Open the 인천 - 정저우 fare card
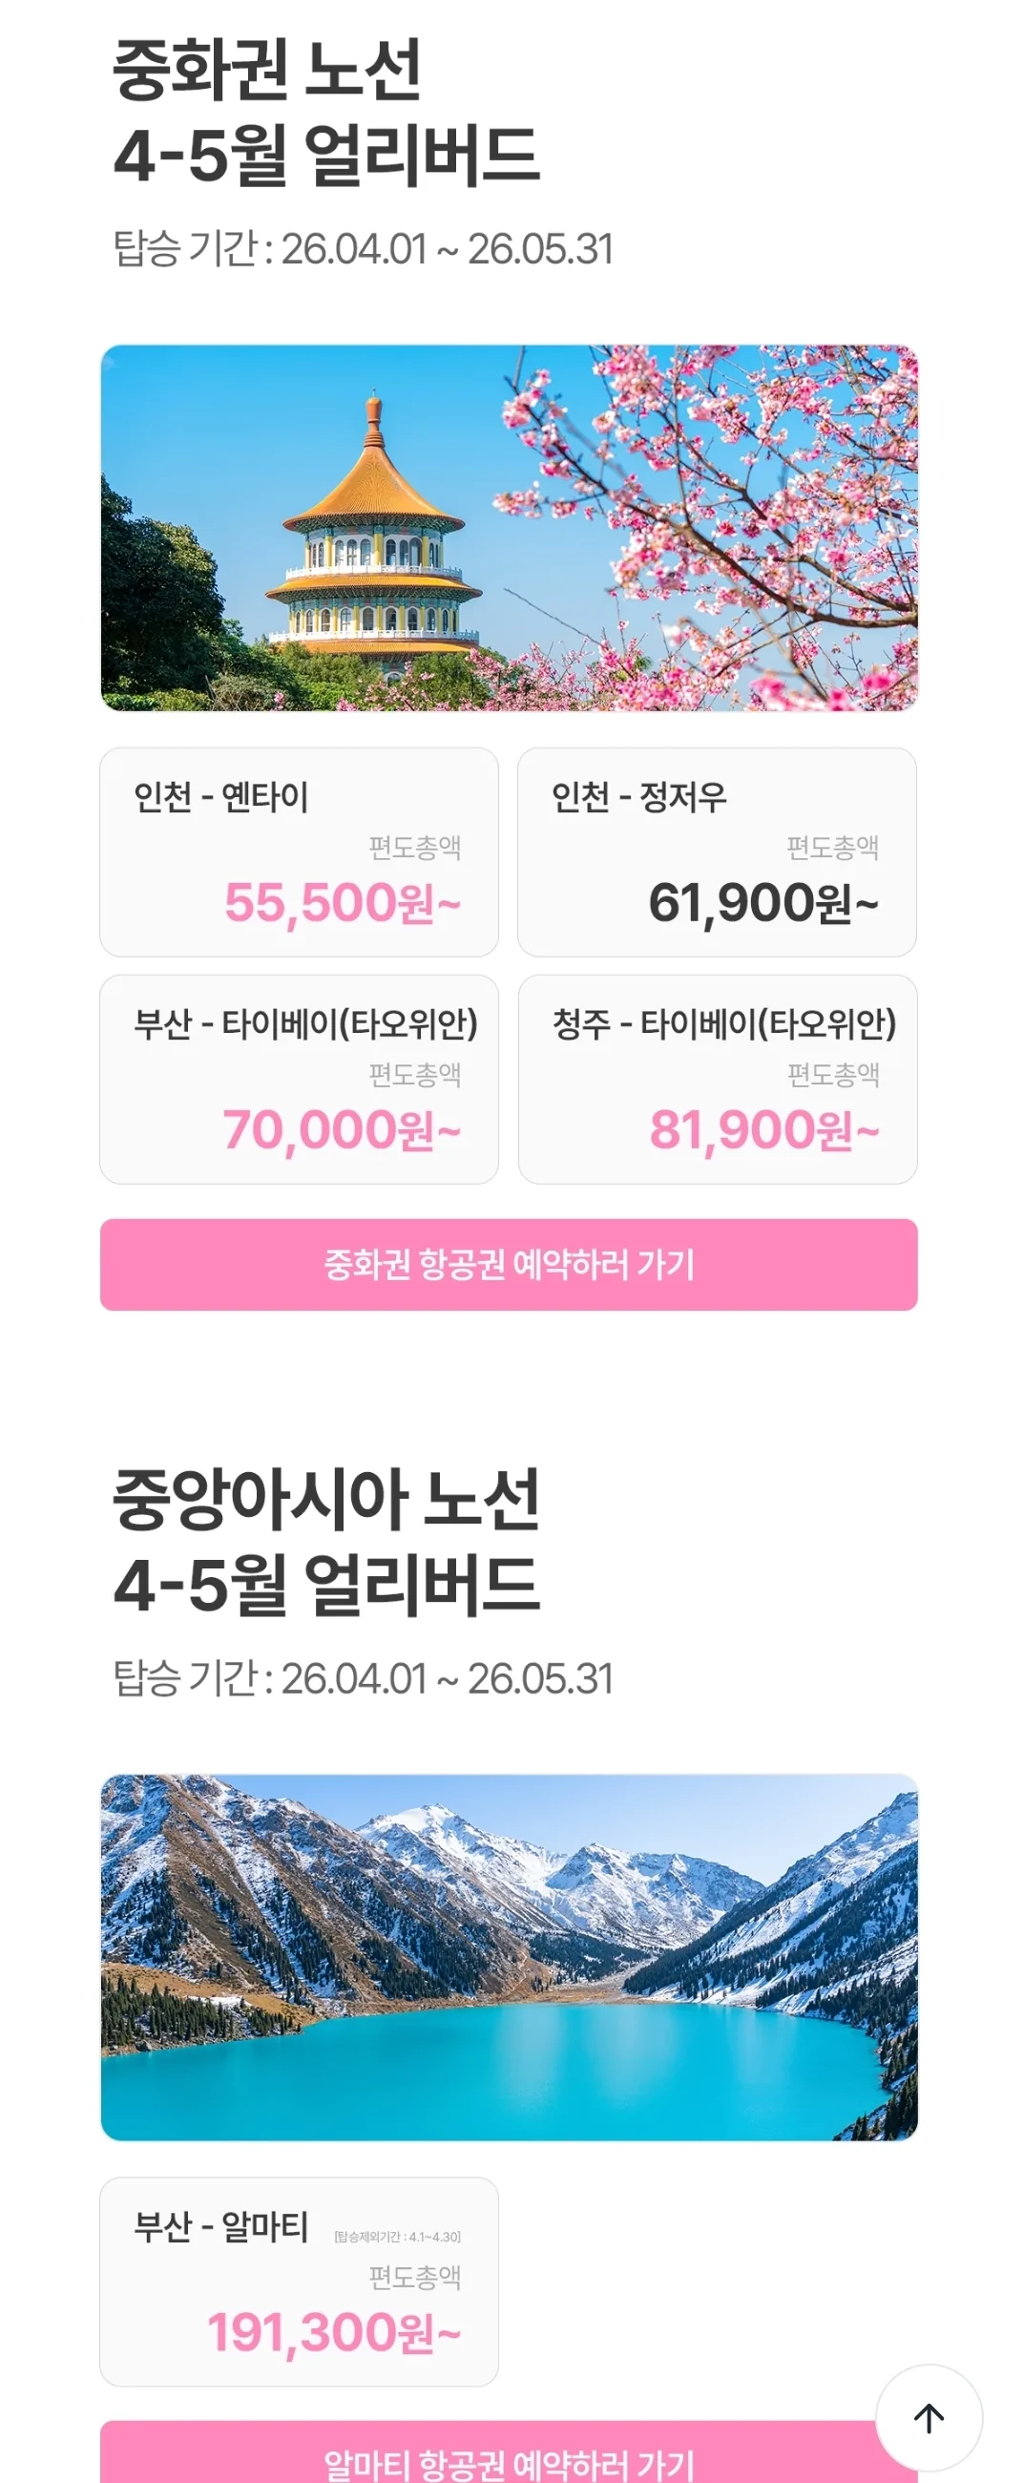 coord(717,852)
